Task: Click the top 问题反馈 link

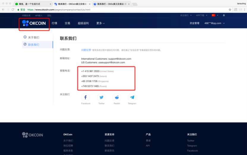Action: click(26, 15)
